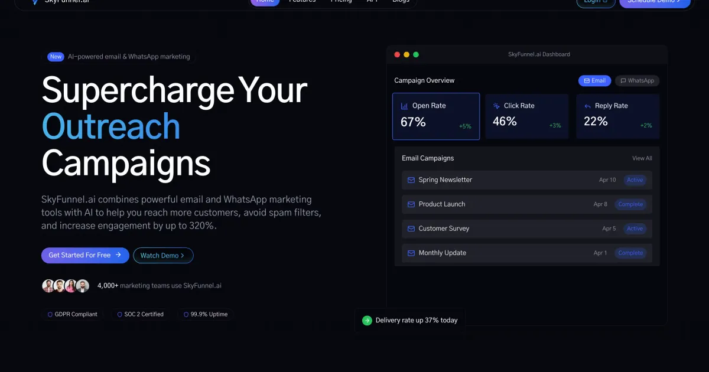Open the Spring Newsletter campaign row
The image size is (709, 372).
point(527,180)
